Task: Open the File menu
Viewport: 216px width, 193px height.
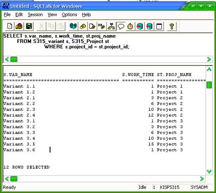Action: [7, 15]
